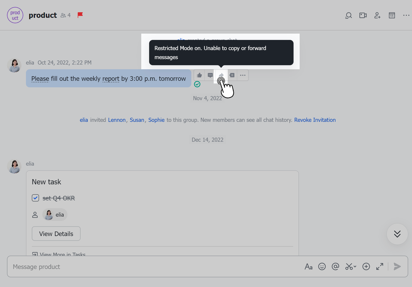Insert content with the plus icon
The height and width of the screenshot is (287, 412).
pos(366,266)
